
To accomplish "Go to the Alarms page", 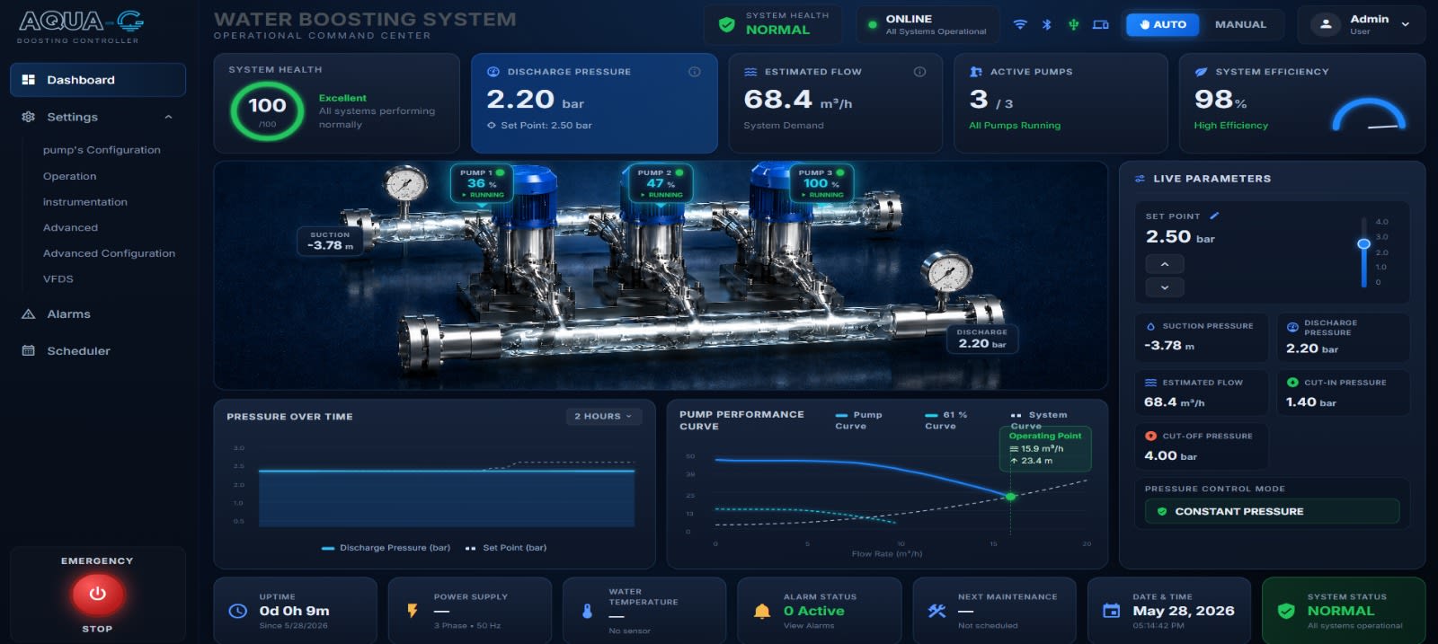I will click(68, 314).
